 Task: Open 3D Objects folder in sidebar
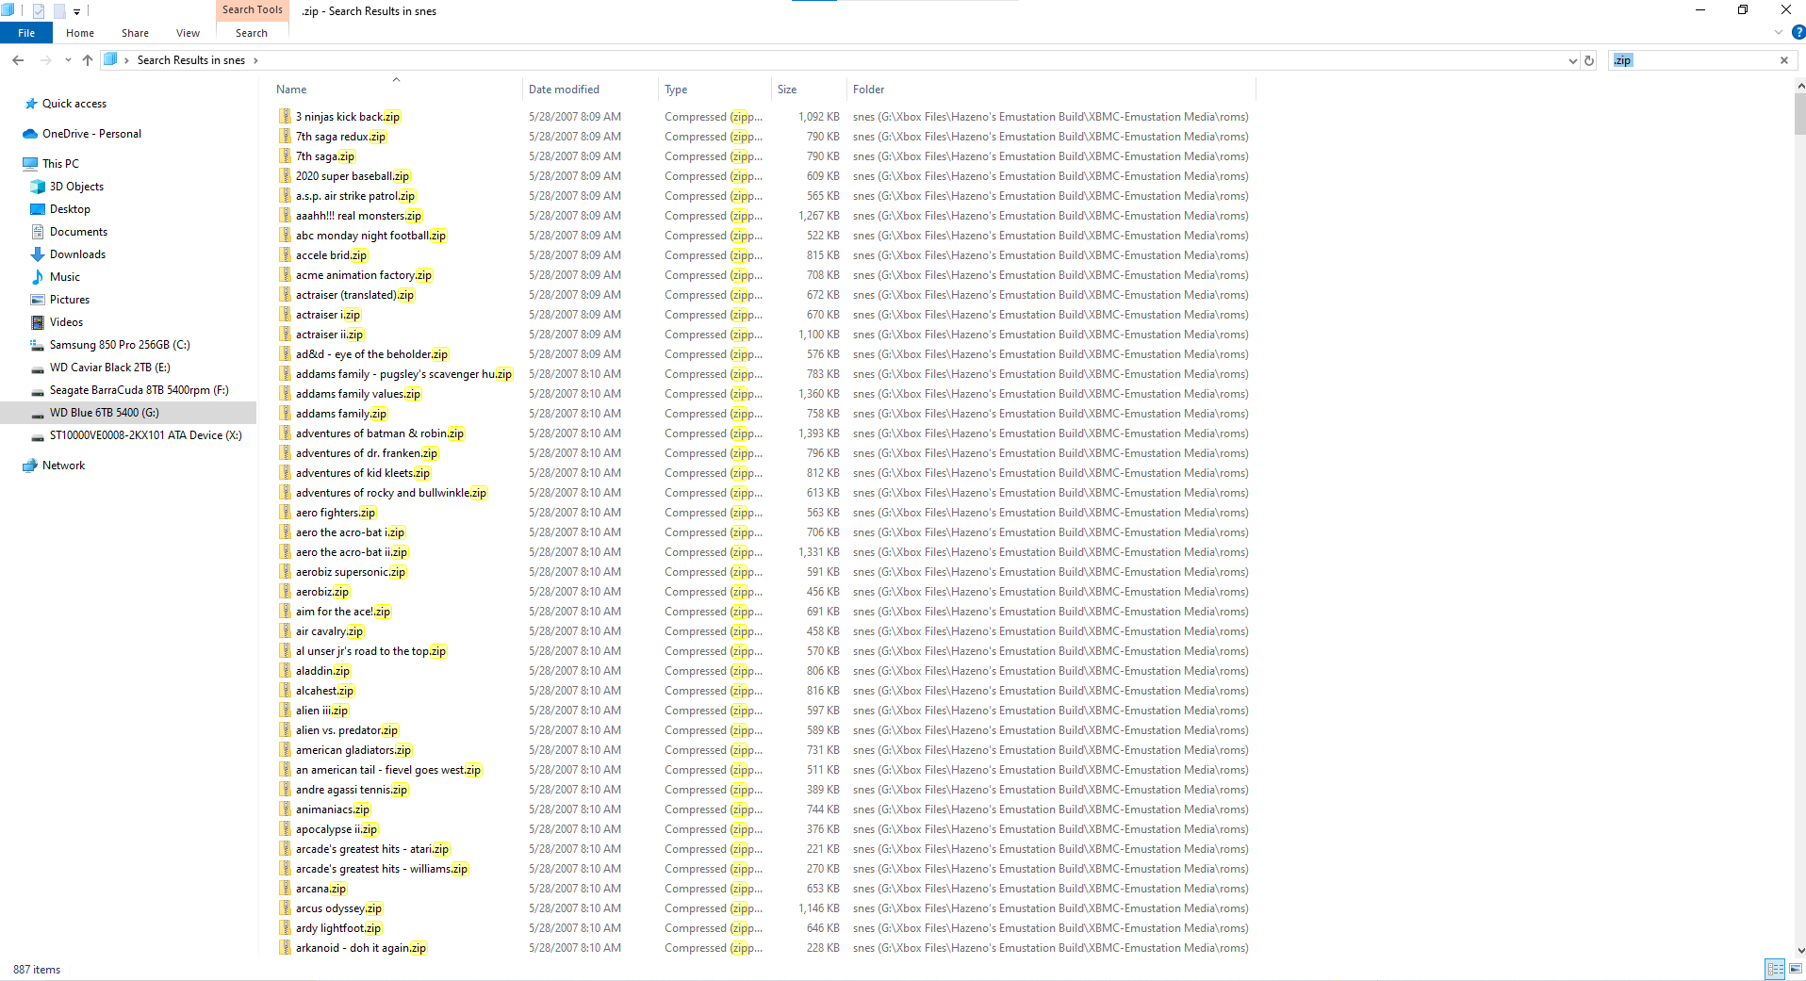click(x=76, y=187)
